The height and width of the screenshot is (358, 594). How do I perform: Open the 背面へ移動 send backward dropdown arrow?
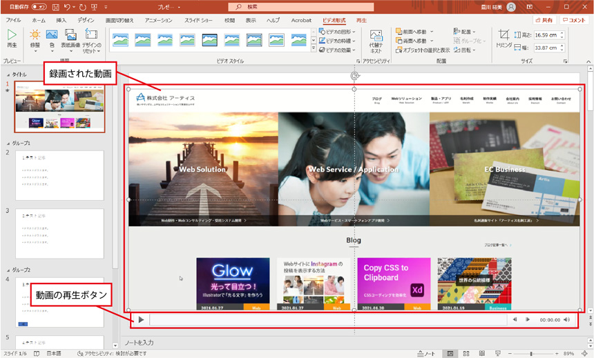[432, 41]
